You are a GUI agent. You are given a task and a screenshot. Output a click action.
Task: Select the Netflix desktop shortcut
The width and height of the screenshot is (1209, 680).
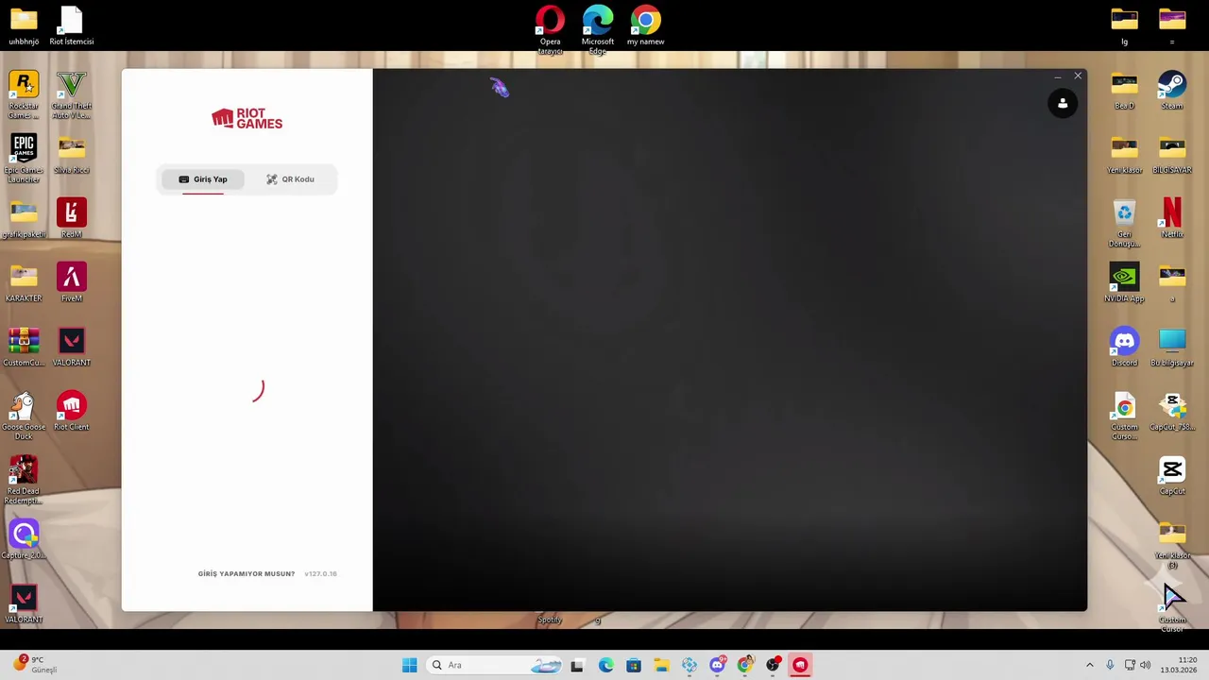click(1172, 219)
